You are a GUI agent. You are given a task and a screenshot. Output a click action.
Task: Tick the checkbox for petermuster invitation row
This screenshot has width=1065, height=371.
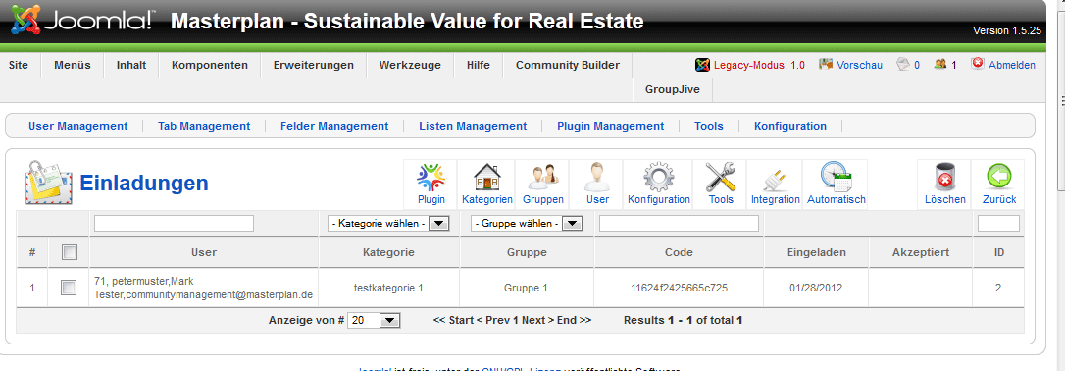(69, 288)
